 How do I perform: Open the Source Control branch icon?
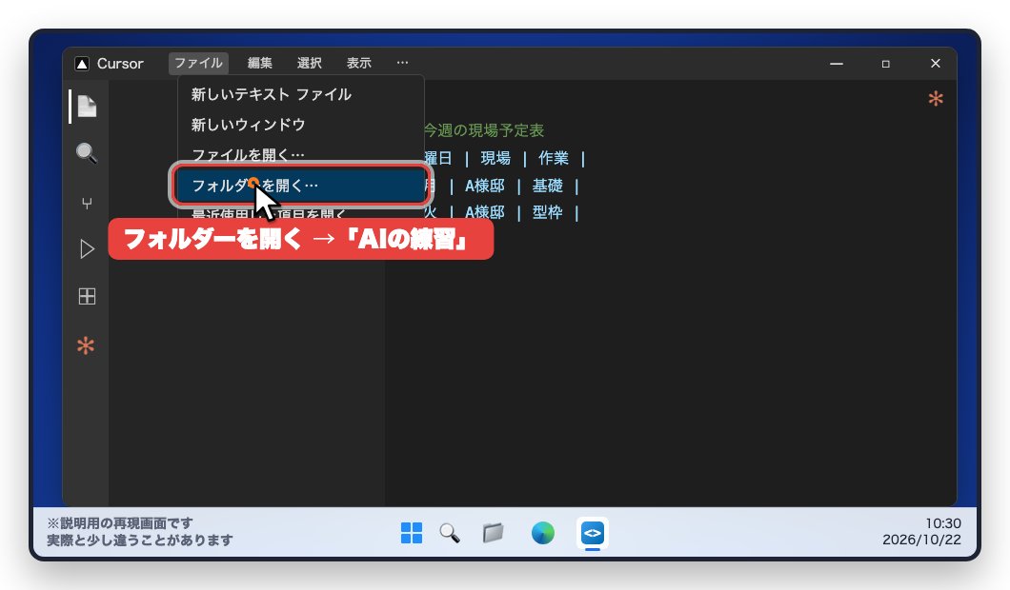coord(87,203)
